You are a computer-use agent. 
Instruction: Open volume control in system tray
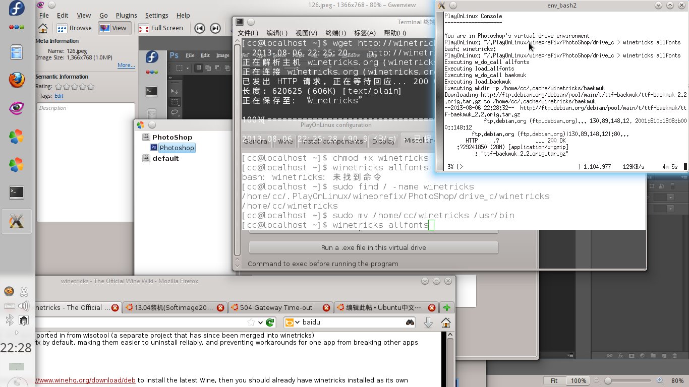(23, 306)
